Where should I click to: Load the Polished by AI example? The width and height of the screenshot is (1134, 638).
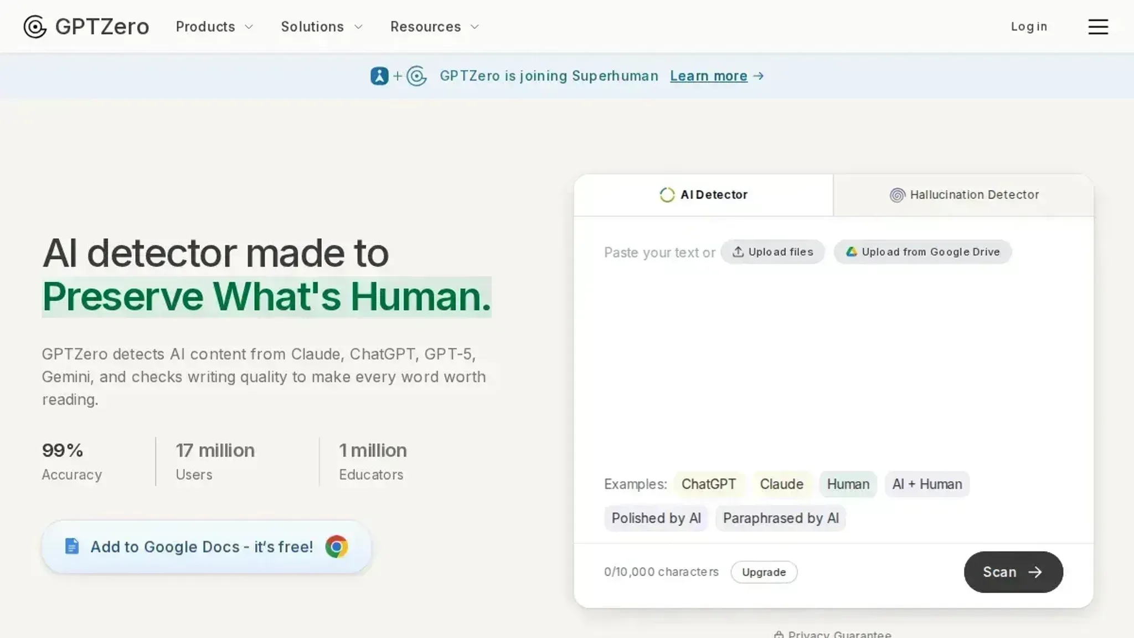pyautogui.click(x=656, y=518)
